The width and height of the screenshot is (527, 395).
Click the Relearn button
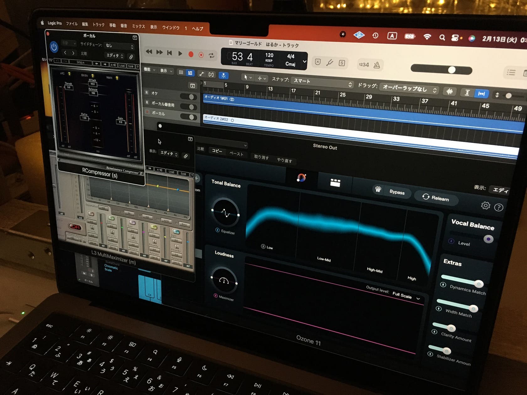[436, 197]
